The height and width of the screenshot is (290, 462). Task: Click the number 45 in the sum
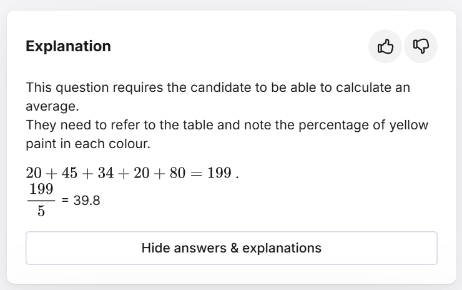coord(69,172)
